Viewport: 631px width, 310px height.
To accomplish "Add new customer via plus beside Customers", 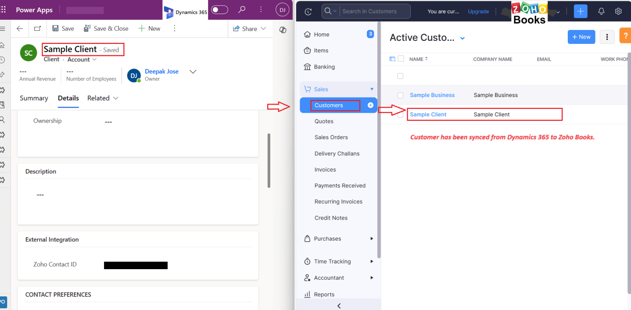I will coord(370,105).
